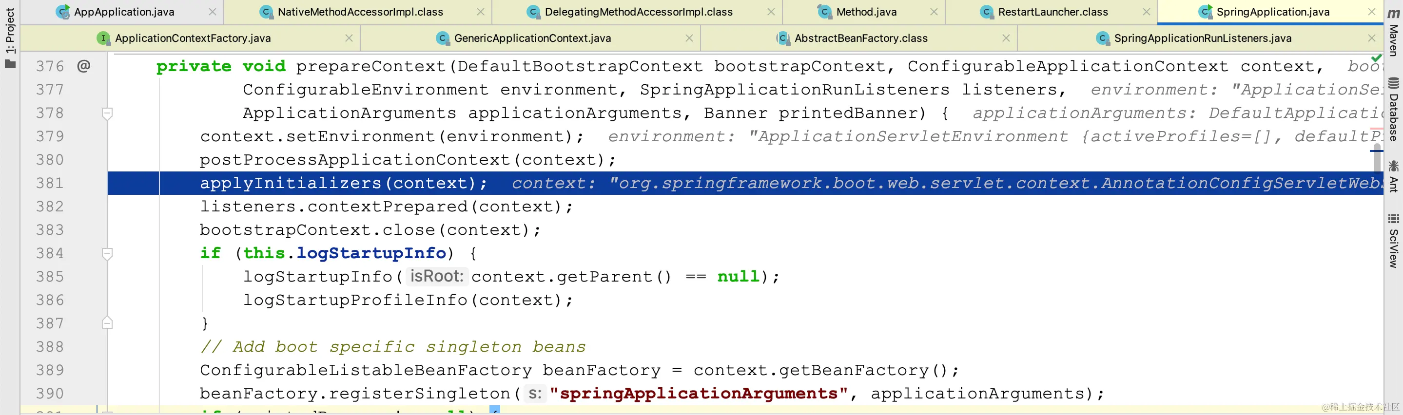This screenshot has height=415, width=1403.
Task: Close the SpringApplicationRunListeners.java tab
Action: pyautogui.click(x=1371, y=38)
